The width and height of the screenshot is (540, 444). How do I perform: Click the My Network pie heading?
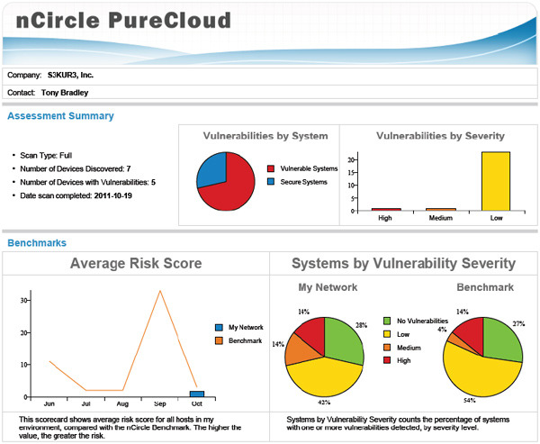328,287
